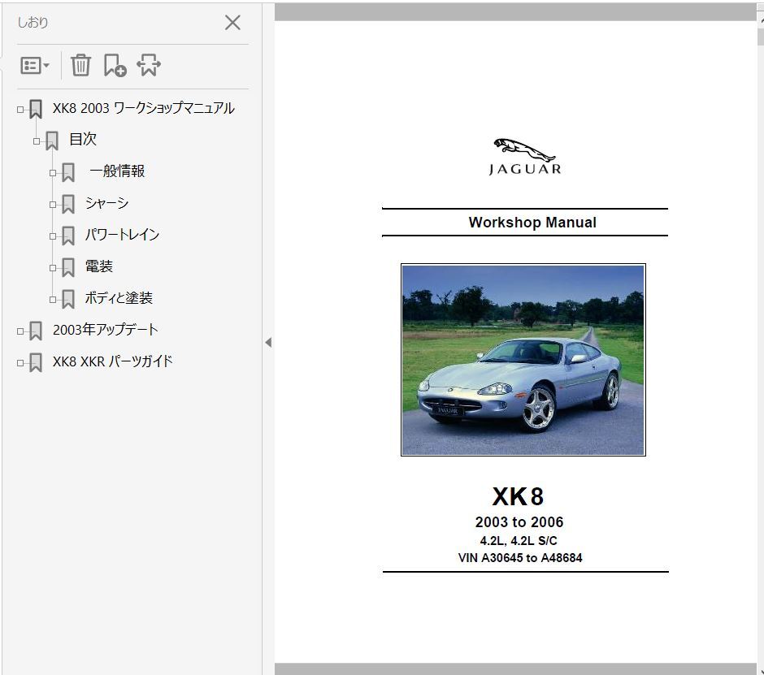Open the 2003年アップデート bookmark
Screen dimensions: 764x675
pos(105,330)
